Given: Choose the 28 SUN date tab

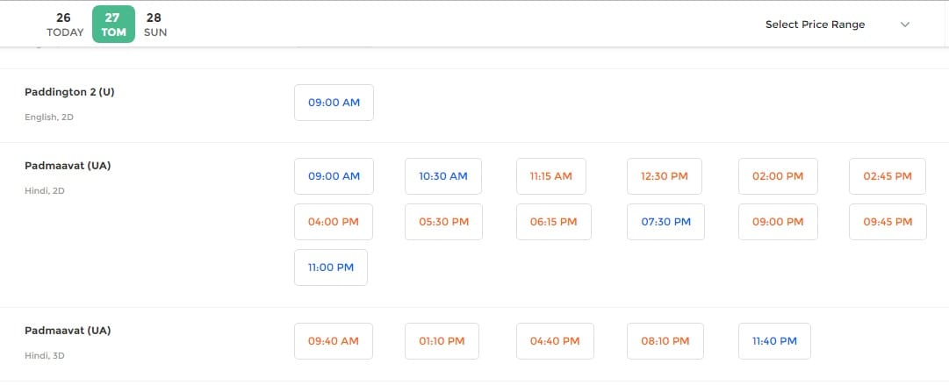Looking at the screenshot, I should [155, 25].
